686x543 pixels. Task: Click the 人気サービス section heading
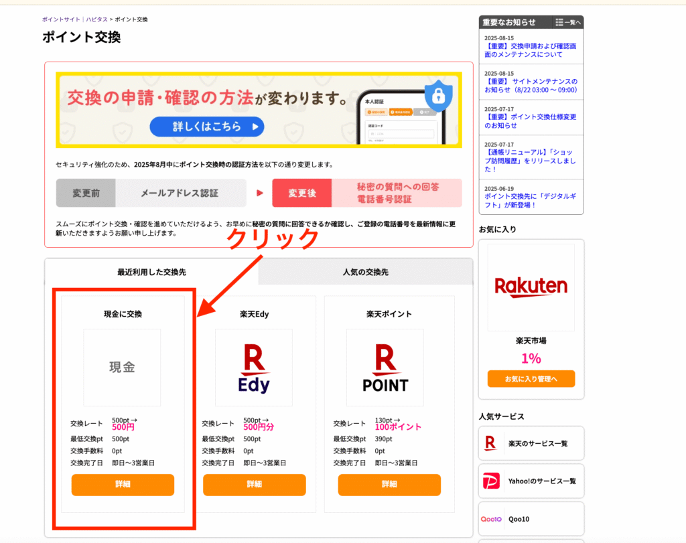click(x=501, y=416)
